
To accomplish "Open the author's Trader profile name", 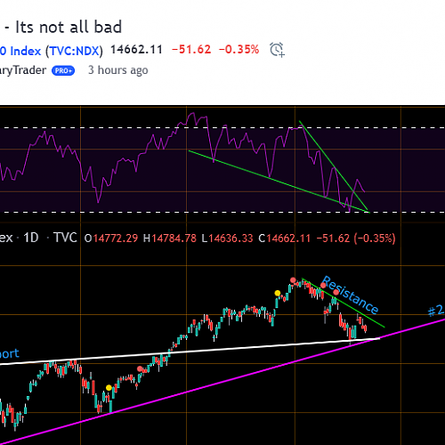I will tap(23, 70).
